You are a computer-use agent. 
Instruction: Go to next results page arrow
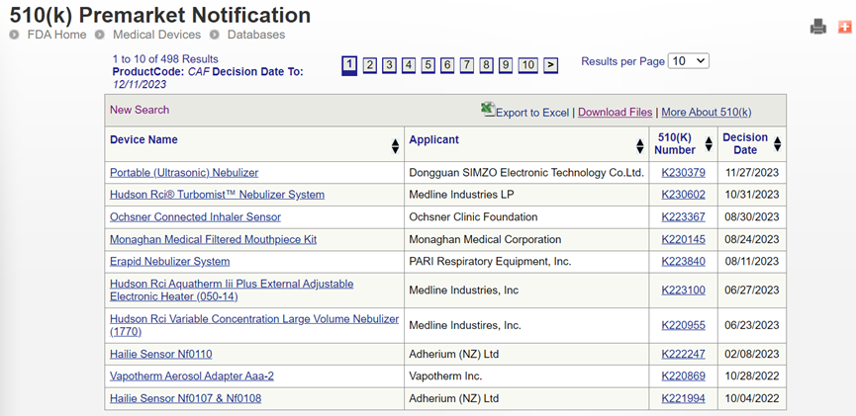pos(550,65)
